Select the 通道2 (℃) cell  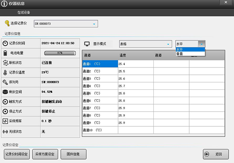[100, 71]
